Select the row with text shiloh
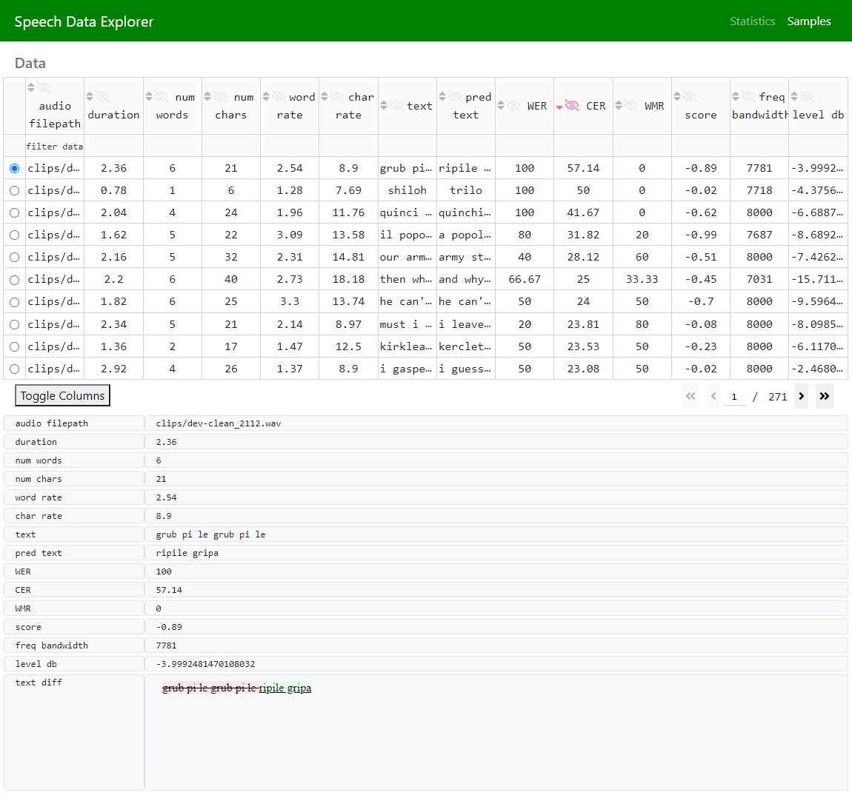 click(x=14, y=190)
